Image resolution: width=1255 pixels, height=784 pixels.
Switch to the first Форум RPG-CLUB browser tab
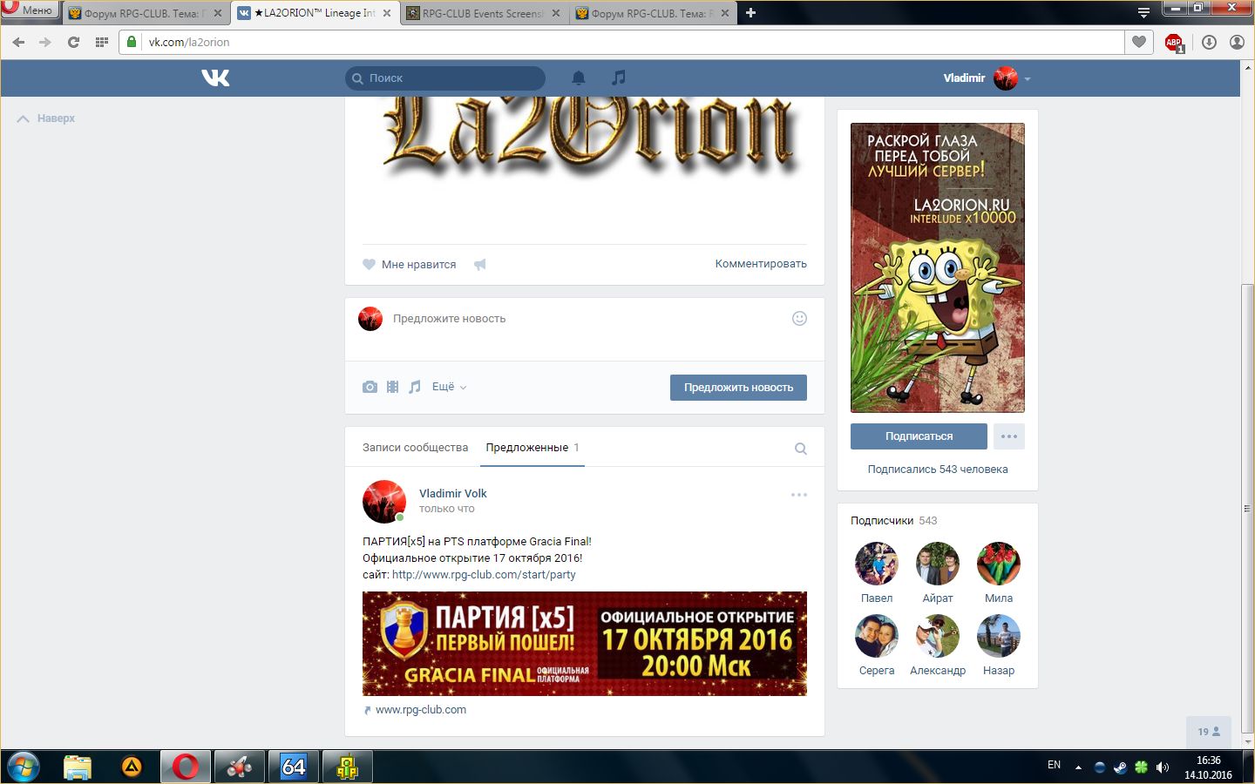146,13
